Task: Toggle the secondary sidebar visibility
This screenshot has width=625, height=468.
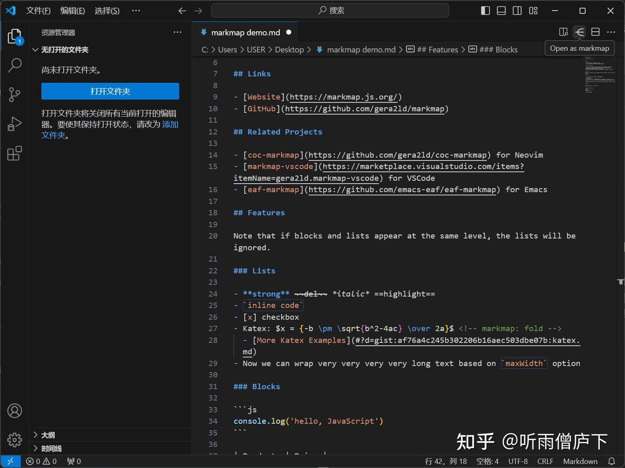Action: [x=517, y=10]
